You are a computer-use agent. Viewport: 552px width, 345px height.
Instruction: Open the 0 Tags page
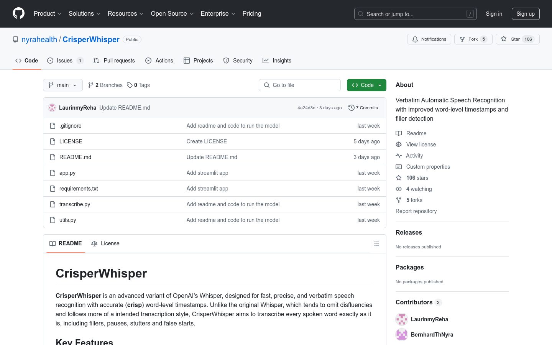coord(138,85)
